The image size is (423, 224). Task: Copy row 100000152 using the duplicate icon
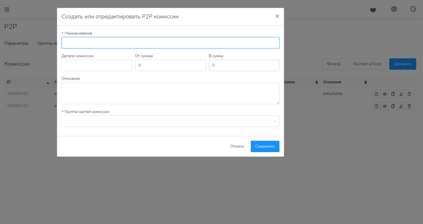(393, 94)
